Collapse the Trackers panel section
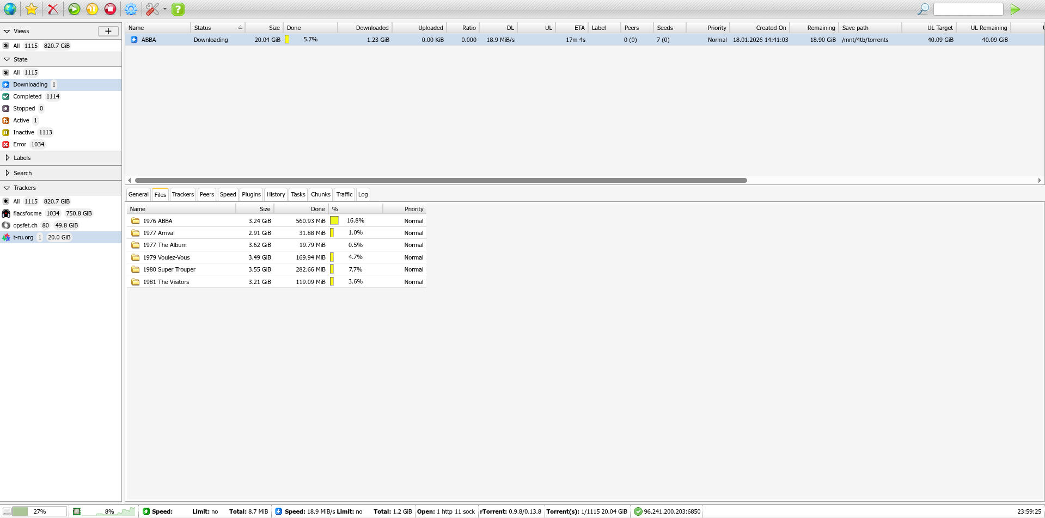This screenshot has width=1045, height=518. pos(7,188)
